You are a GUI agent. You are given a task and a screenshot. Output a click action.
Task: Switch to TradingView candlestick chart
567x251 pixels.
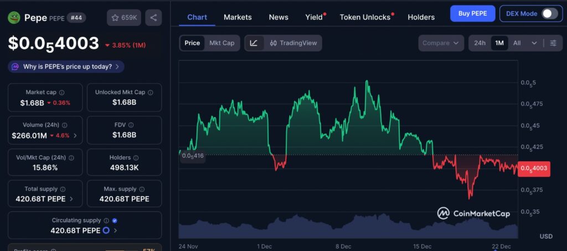(x=293, y=43)
